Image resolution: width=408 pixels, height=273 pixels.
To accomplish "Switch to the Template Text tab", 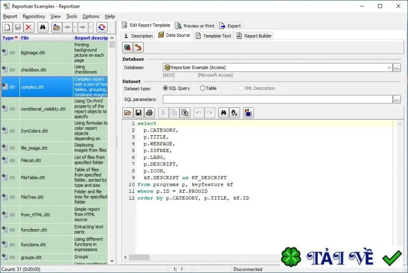I will point(213,36).
